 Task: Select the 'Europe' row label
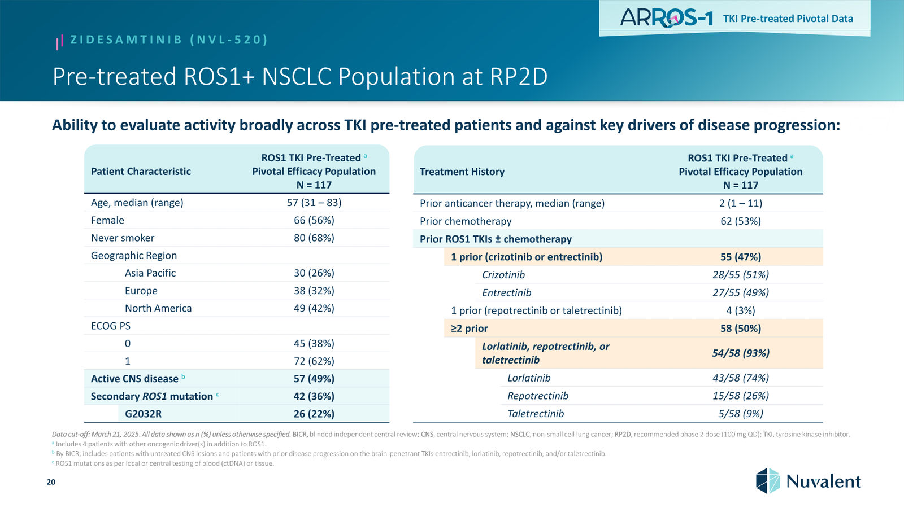tap(141, 290)
